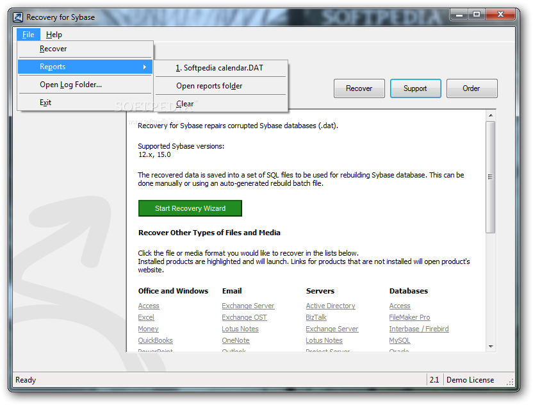Screen dimensions: 533x405
Task: Open Exchange Server link under Email
Action: pyautogui.click(x=248, y=306)
